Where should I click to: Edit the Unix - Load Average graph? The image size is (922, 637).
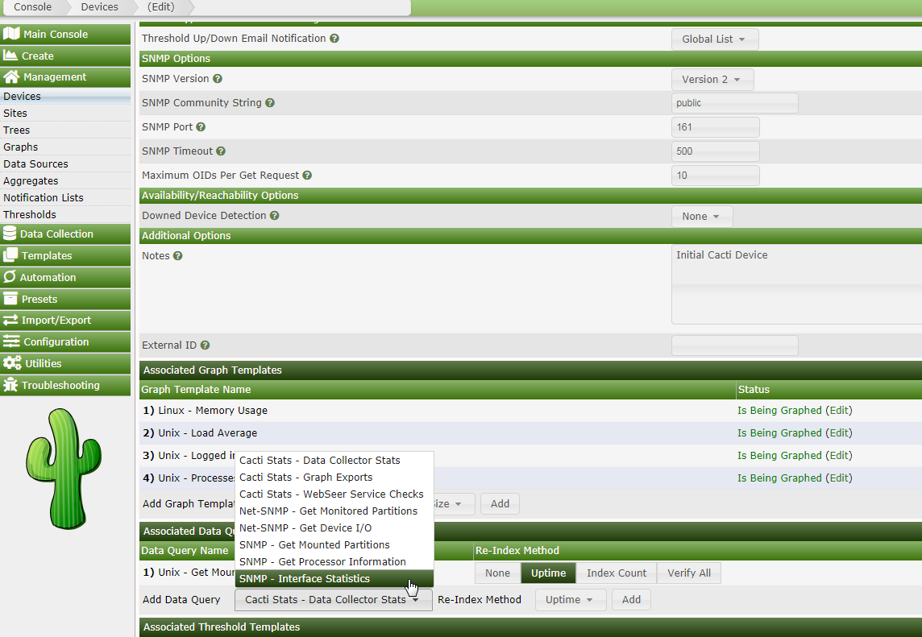(839, 432)
